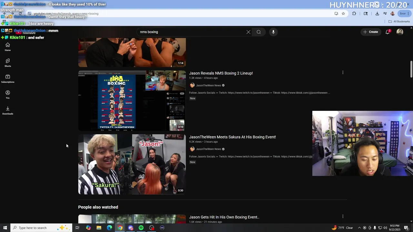This screenshot has width=413, height=232.
Task: Open weather widget showing 71°F Clear
Action: pyautogui.click(x=342, y=228)
